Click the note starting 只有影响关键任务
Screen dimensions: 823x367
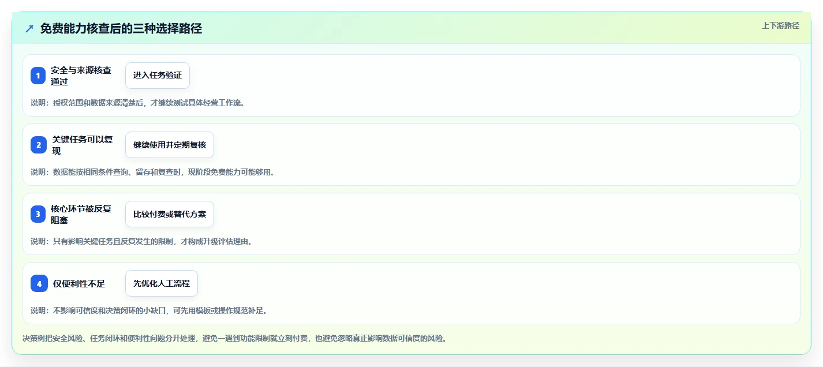[x=141, y=241]
